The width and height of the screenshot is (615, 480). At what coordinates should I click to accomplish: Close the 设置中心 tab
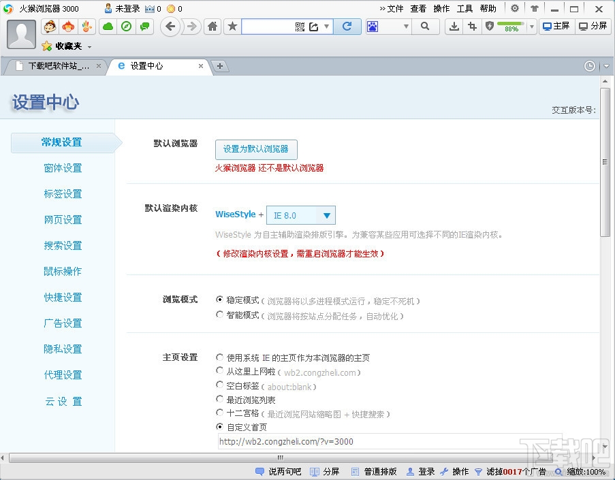[x=201, y=66]
